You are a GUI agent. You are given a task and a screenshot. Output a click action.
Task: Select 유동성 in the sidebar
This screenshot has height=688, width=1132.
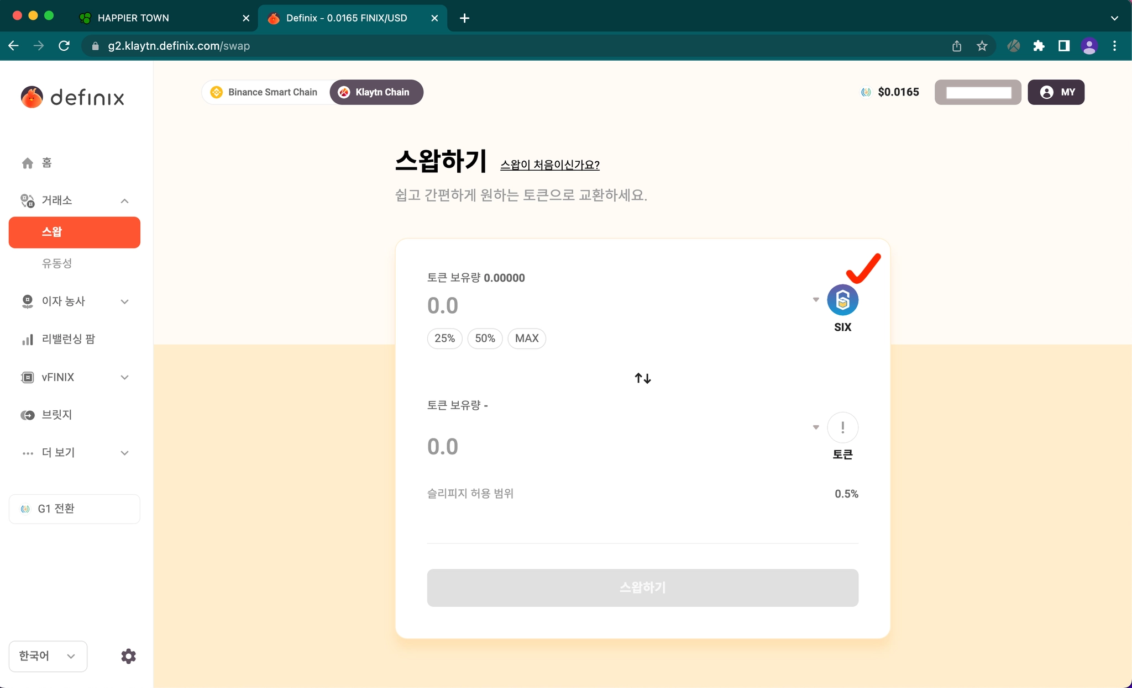coord(57,263)
